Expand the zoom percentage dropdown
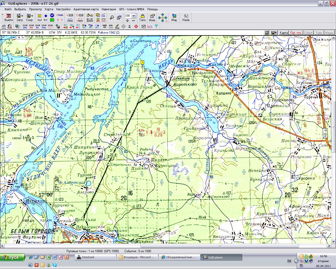 point(134,15)
